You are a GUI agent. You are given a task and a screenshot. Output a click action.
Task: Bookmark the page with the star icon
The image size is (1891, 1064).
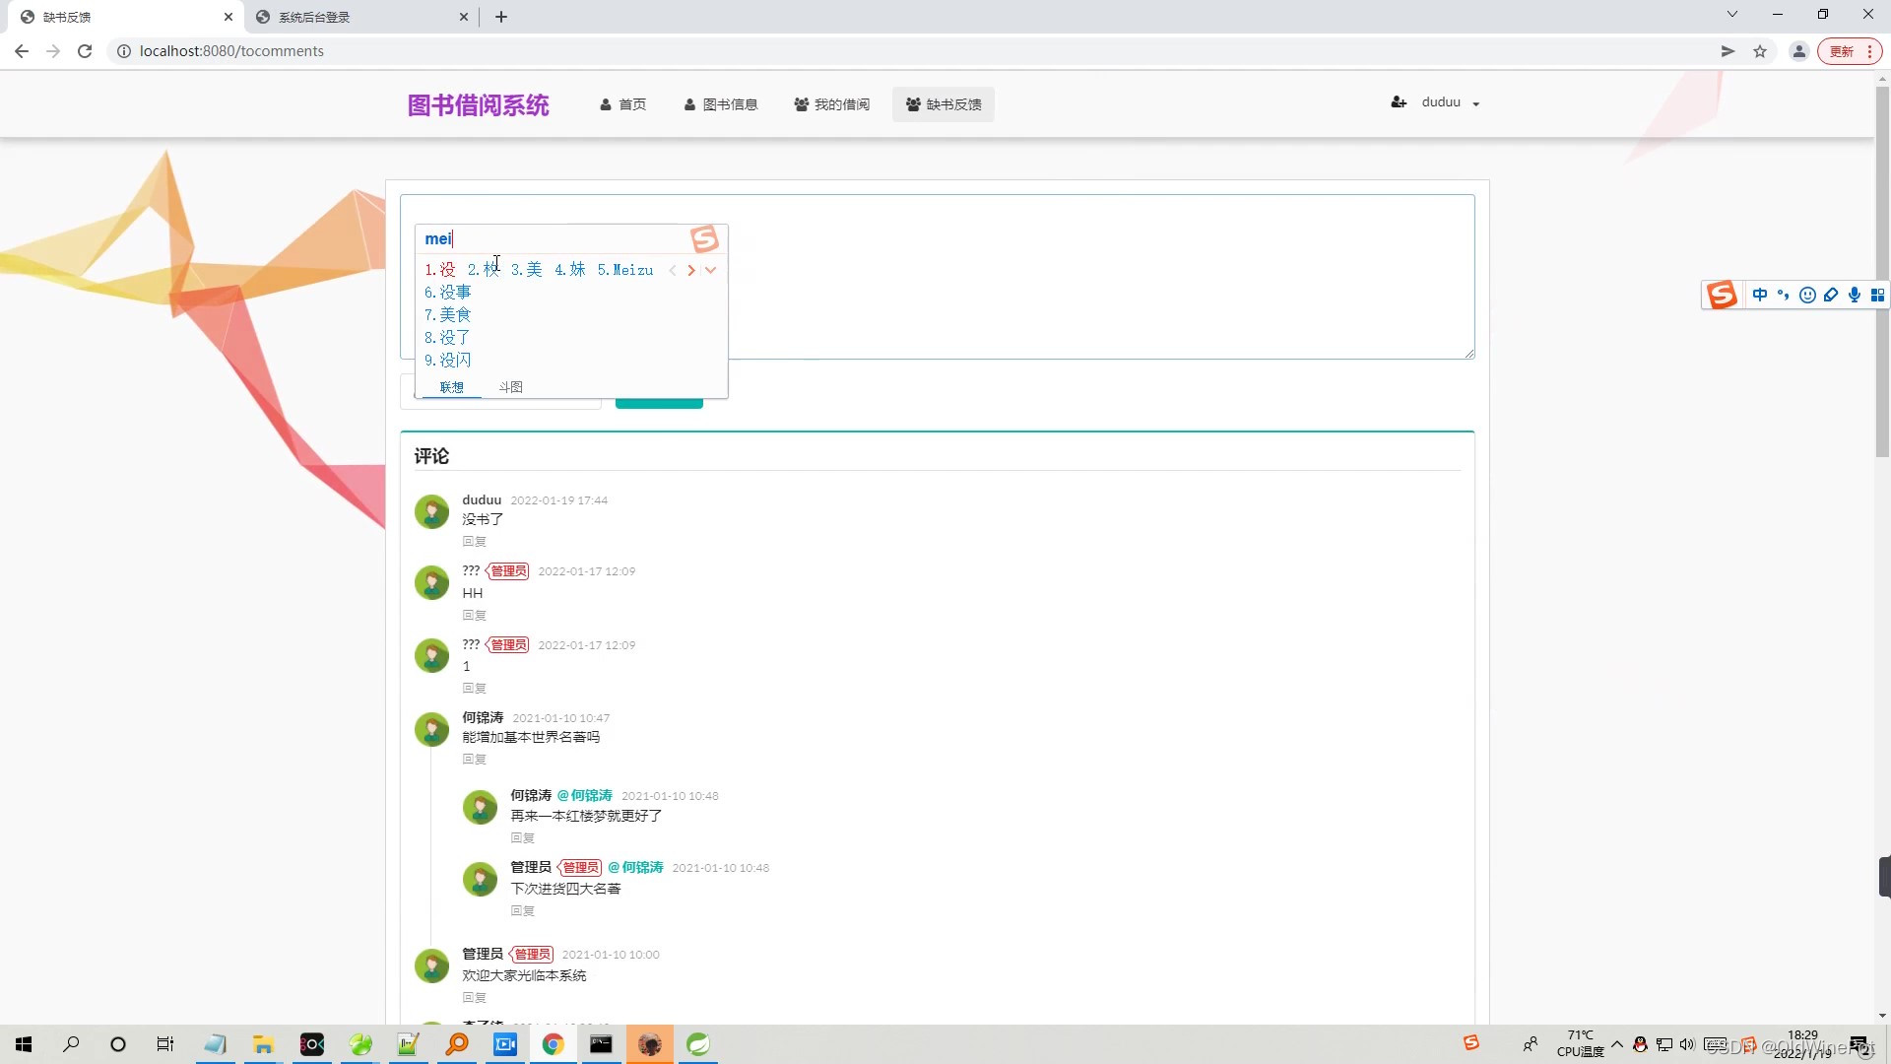click(x=1760, y=50)
